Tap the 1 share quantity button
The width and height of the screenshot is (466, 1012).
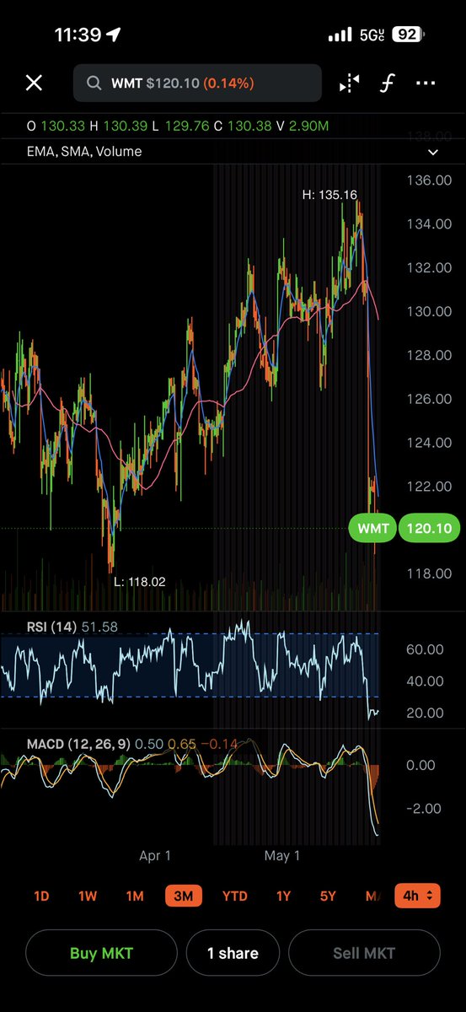point(233,953)
